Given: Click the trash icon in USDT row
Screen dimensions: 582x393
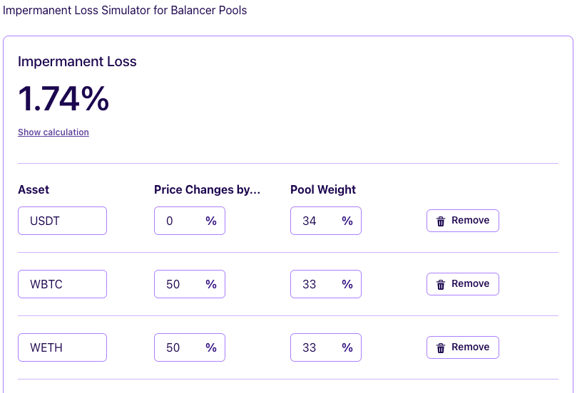Looking at the screenshot, I should tap(441, 221).
